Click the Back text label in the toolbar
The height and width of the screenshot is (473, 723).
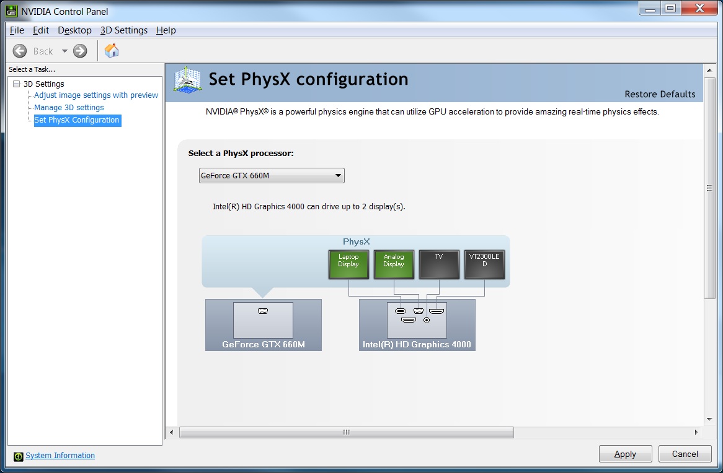[x=43, y=51]
